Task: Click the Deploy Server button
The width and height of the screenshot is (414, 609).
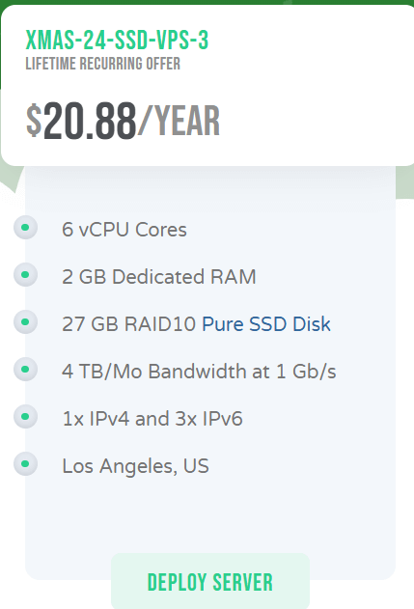Action: (210, 581)
